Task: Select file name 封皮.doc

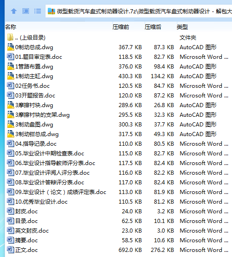Action: (26, 211)
